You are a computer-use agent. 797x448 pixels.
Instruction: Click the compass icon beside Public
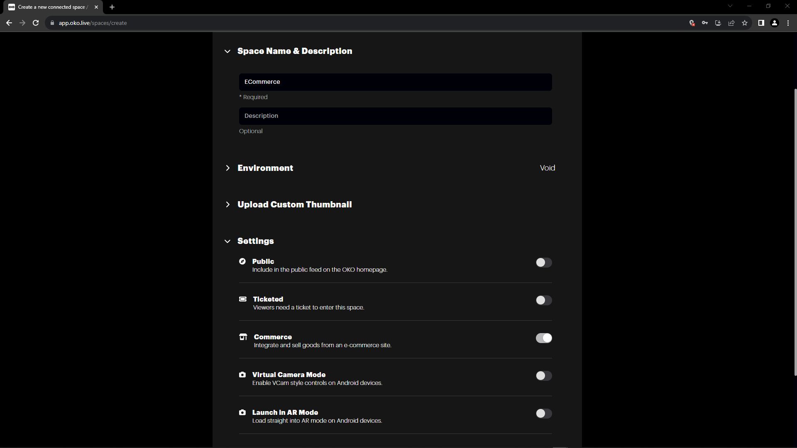(242, 261)
